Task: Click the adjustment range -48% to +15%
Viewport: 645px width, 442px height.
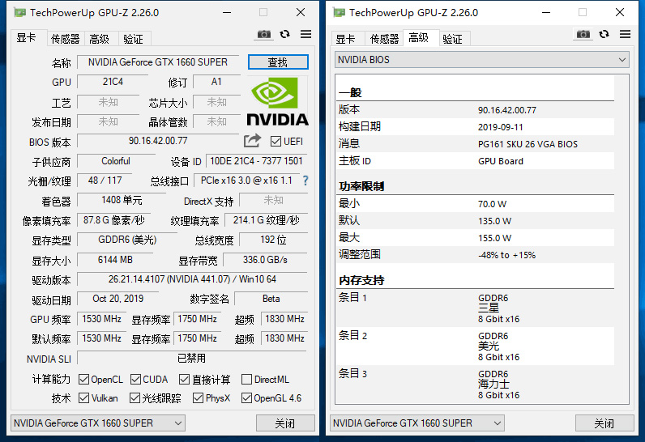Action: [x=506, y=255]
